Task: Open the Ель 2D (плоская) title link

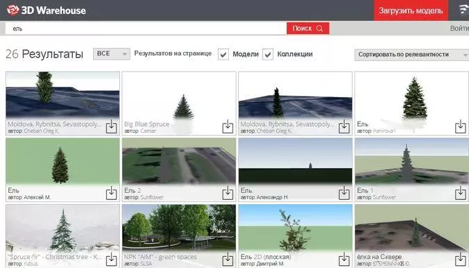Action: point(266,257)
